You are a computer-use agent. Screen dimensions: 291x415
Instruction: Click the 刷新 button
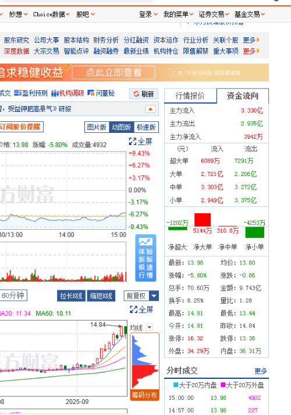pyautogui.click(x=144, y=94)
